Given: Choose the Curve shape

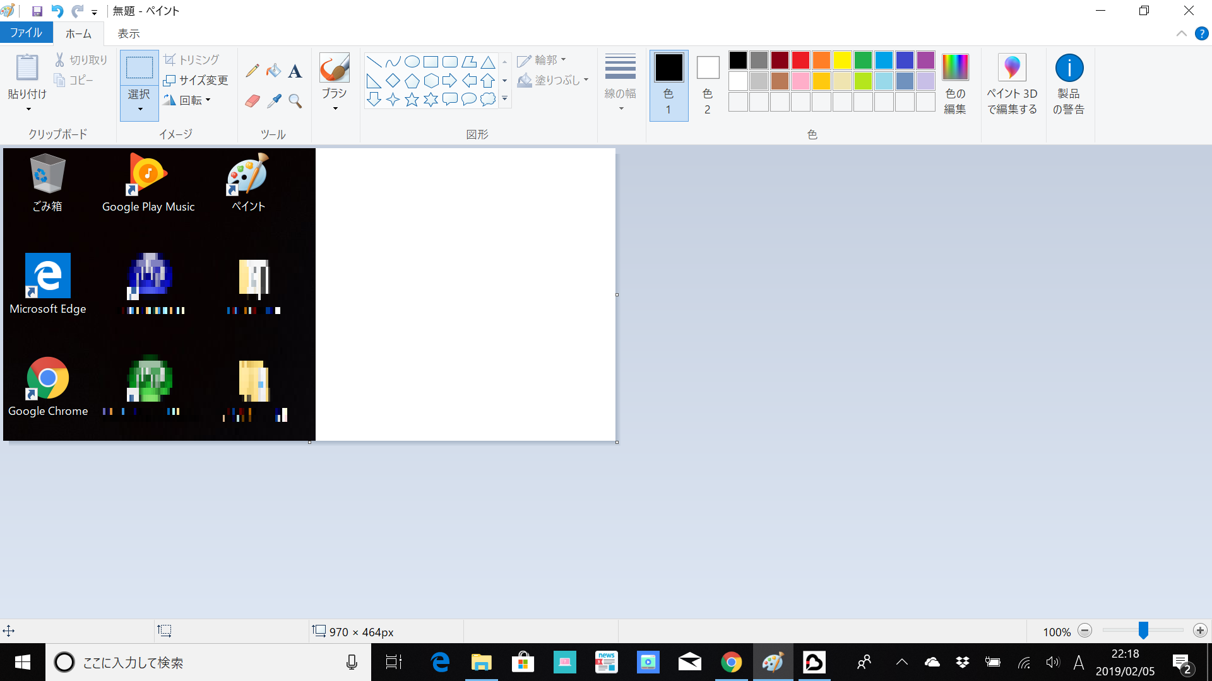Looking at the screenshot, I should point(393,62).
